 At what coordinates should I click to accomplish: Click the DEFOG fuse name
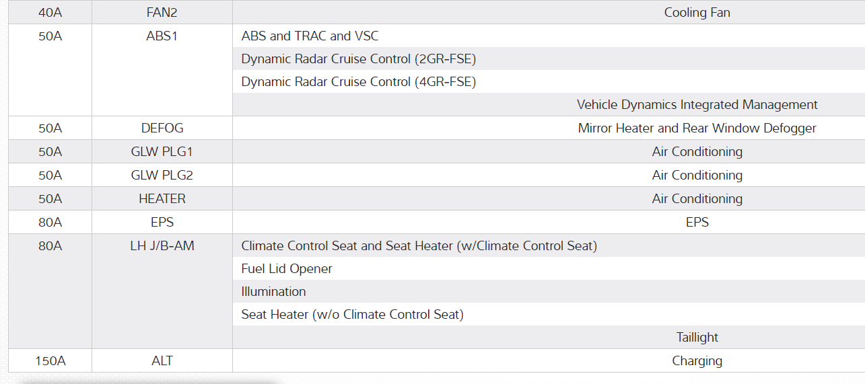coord(162,128)
